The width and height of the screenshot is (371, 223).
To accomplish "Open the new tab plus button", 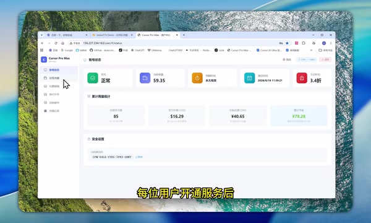I will click(x=184, y=35).
